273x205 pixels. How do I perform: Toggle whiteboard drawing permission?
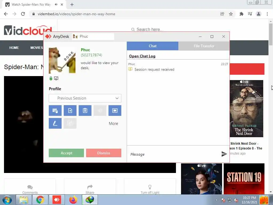55,123
